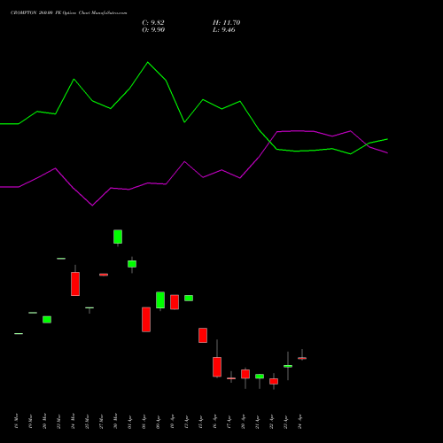Click the "09 Apr" date axis label
Viewport: 443px width, 443px height.
pyautogui.click(x=158, y=421)
